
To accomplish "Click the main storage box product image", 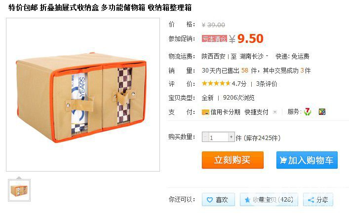I will 83,95.
